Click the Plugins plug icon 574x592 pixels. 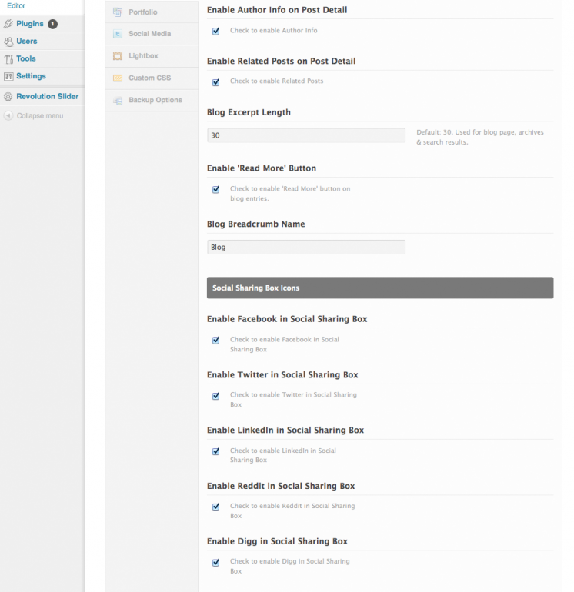[8, 24]
